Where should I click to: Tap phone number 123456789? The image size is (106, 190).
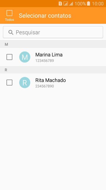pos(44,61)
